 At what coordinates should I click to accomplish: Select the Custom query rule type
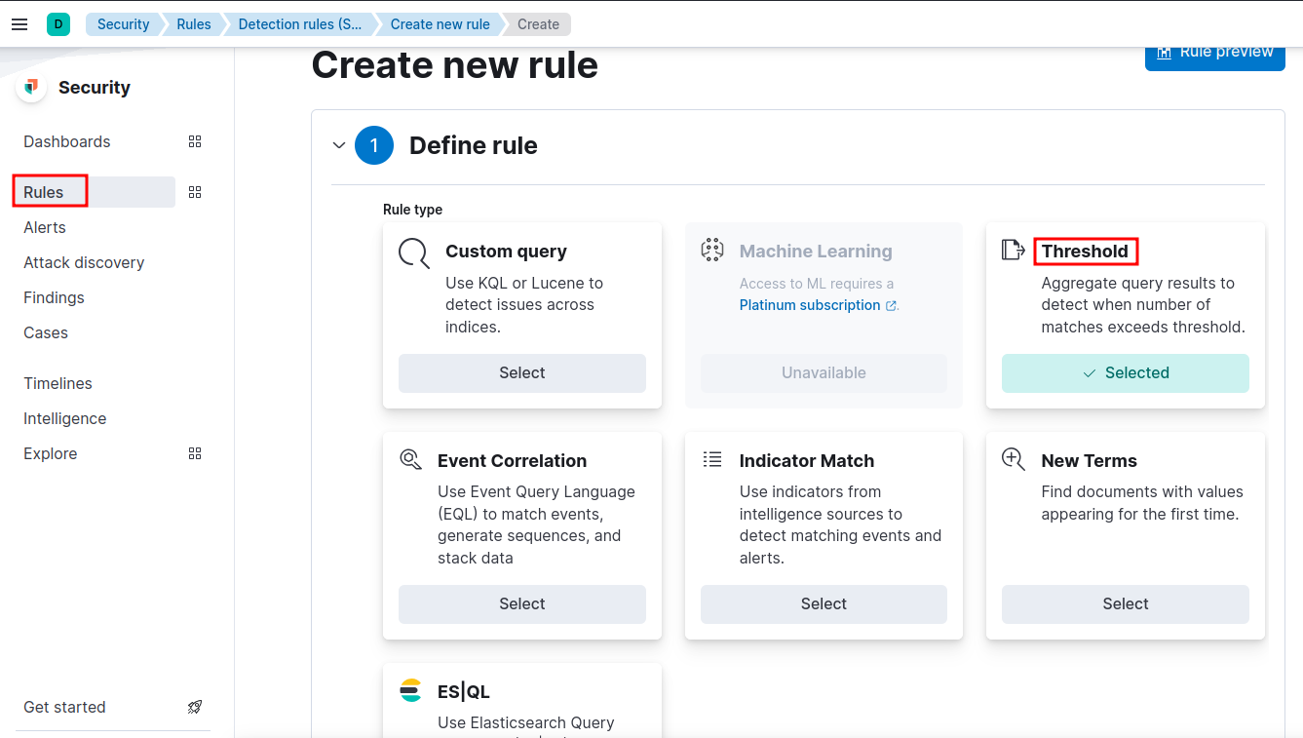tap(521, 372)
